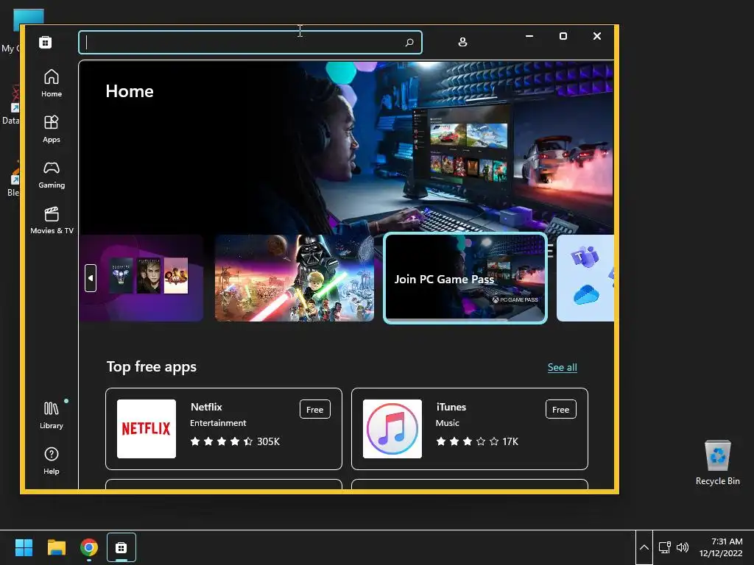Screen dimensions: 754x565
Task: Open the Gaming section
Action: coord(52,174)
